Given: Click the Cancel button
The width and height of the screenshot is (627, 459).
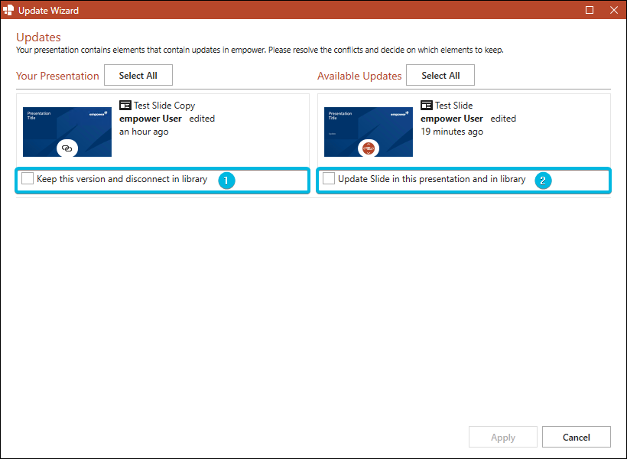Looking at the screenshot, I should pyautogui.click(x=577, y=437).
